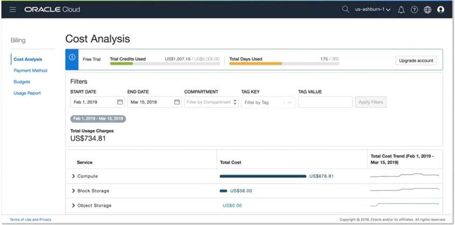Open Payment Method in Billing sidebar
Image resolution: width=455 pixels, height=225 pixels.
point(31,71)
